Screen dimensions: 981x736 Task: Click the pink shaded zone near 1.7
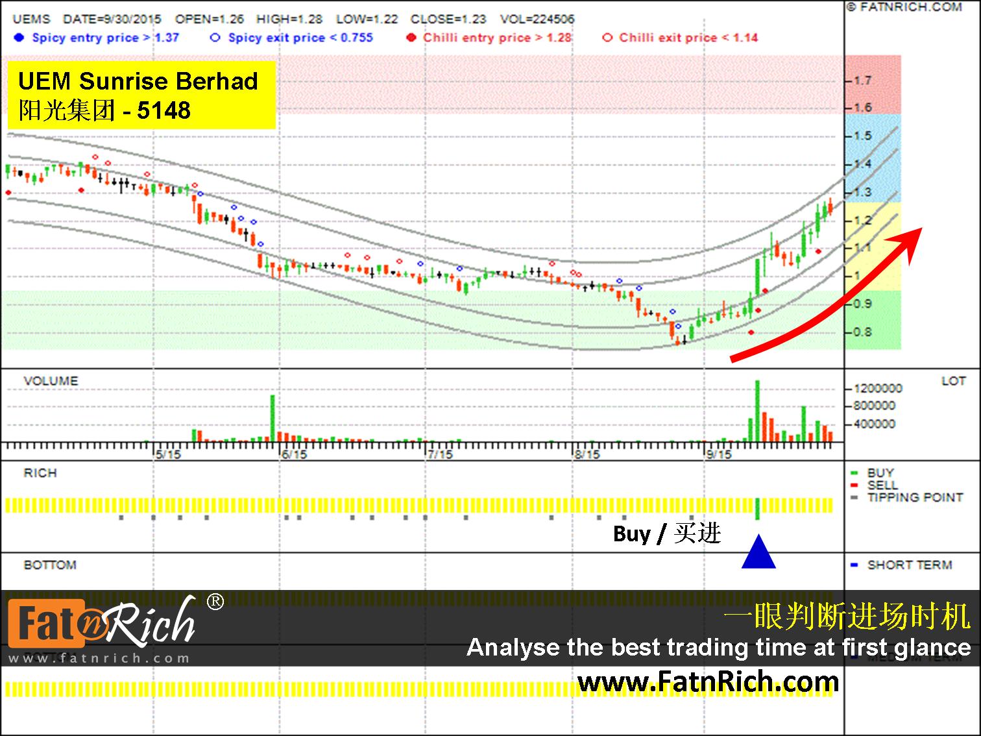click(454, 84)
